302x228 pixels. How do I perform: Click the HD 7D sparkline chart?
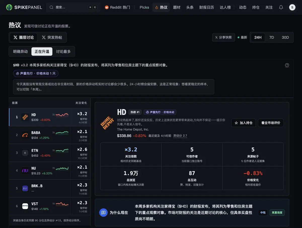(x=62, y=115)
